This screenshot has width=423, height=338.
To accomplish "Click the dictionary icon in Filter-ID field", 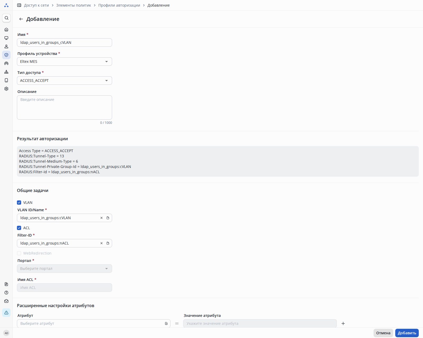I will [x=108, y=243].
